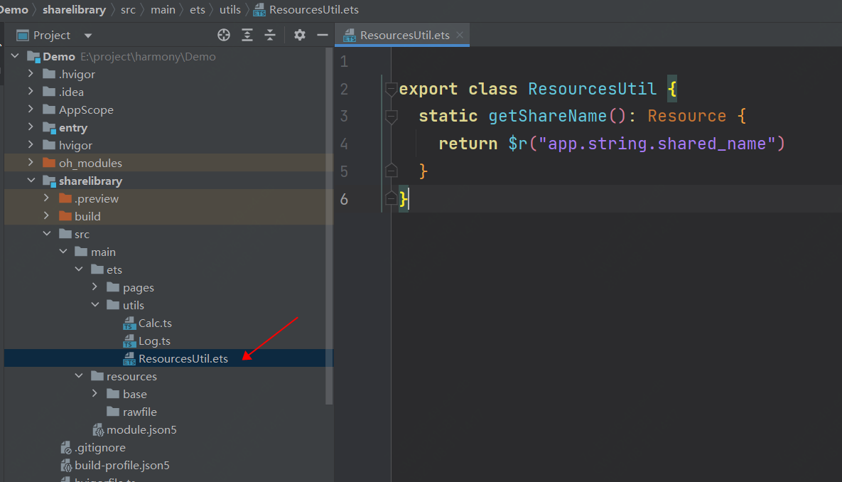This screenshot has height=482, width=842.
Task: Click the build orange folder icon
Action: click(x=65, y=216)
